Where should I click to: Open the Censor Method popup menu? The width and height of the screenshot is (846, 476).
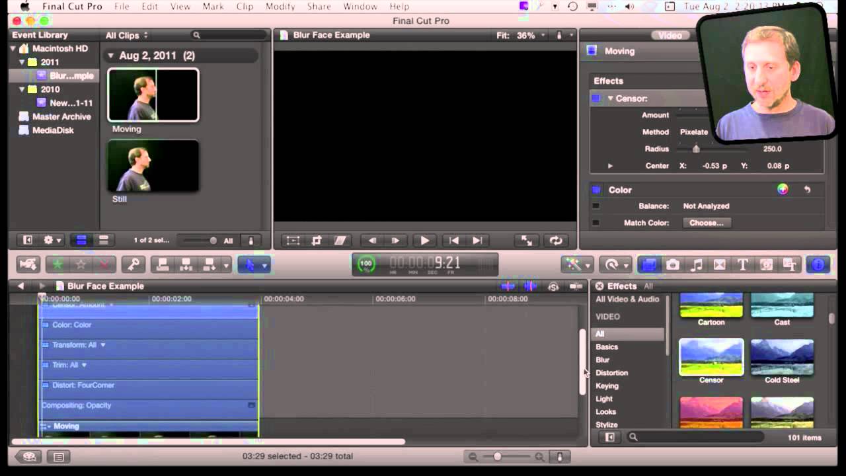click(x=695, y=132)
